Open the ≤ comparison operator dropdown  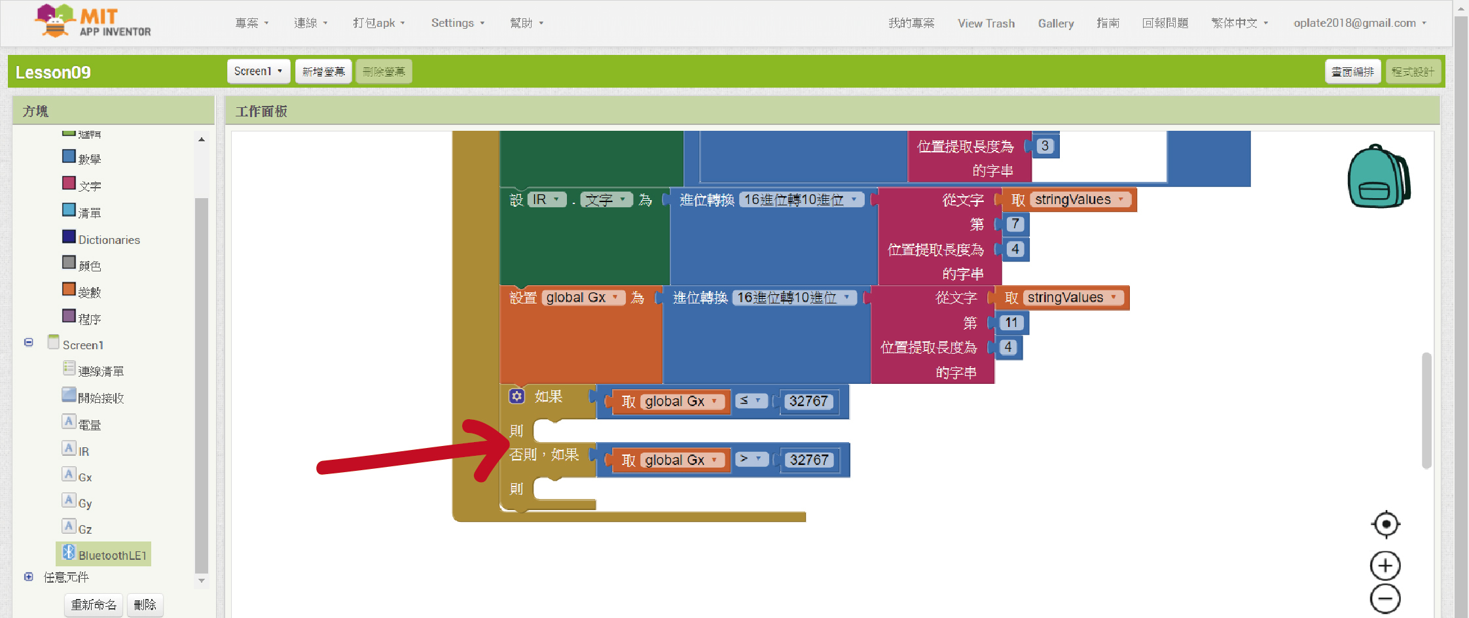click(751, 401)
